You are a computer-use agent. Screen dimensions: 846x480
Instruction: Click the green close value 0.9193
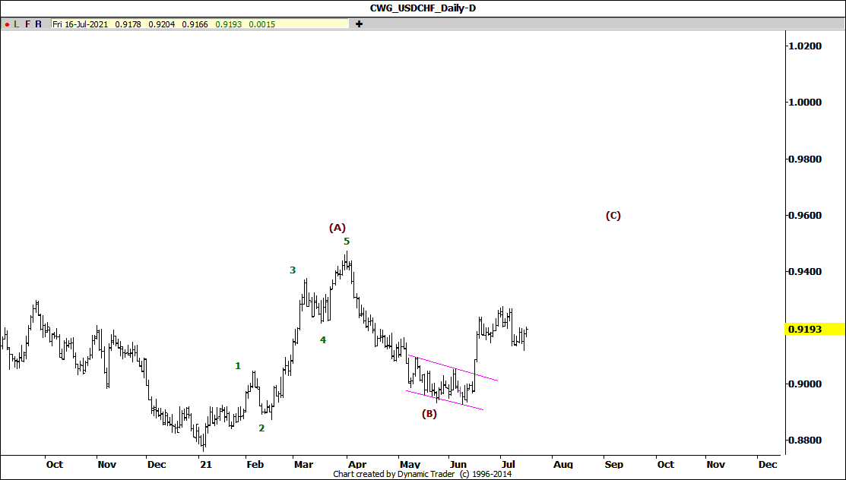(x=228, y=24)
